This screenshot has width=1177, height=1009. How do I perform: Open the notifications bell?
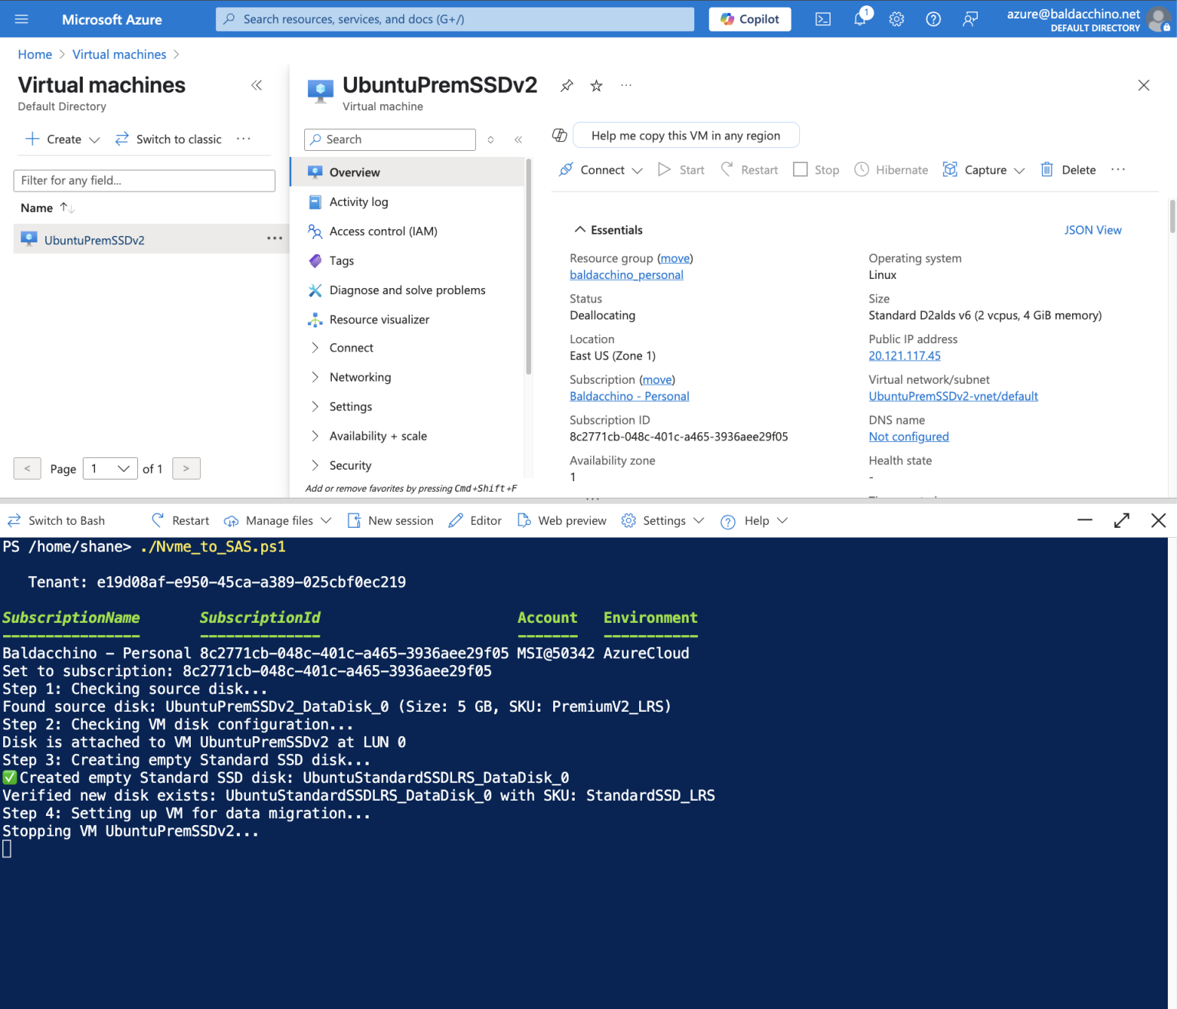click(860, 19)
